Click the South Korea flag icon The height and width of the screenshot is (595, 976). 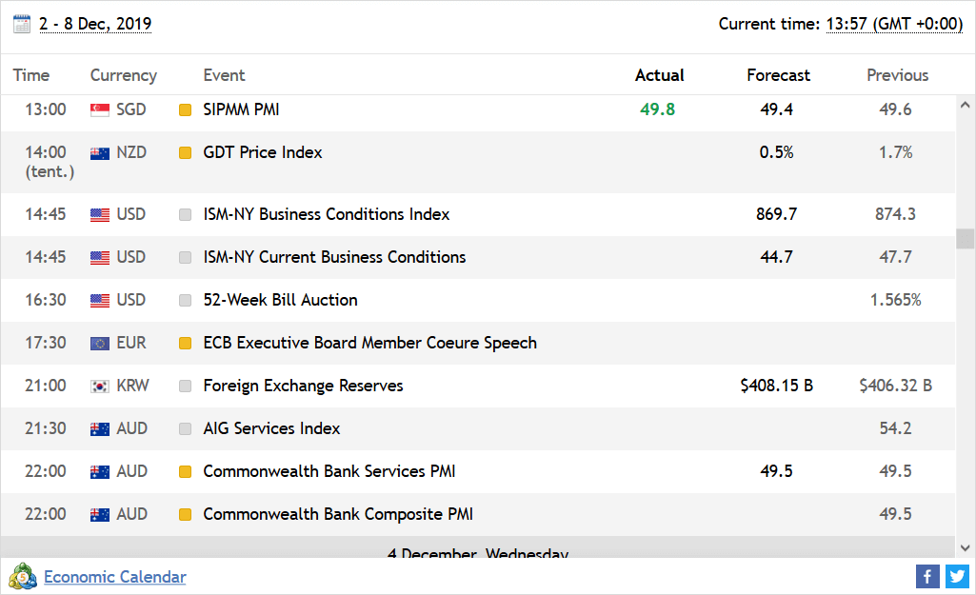[100, 387]
